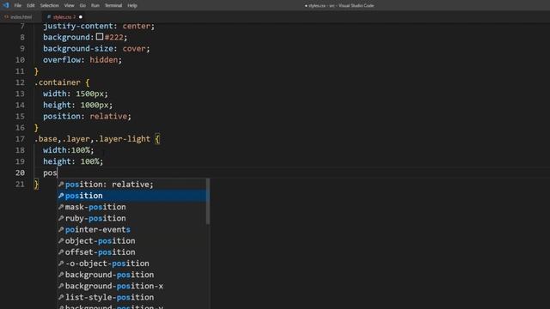Screen dimensions: 550x309
Task: Switch to the index.html tab
Action: 18,17
